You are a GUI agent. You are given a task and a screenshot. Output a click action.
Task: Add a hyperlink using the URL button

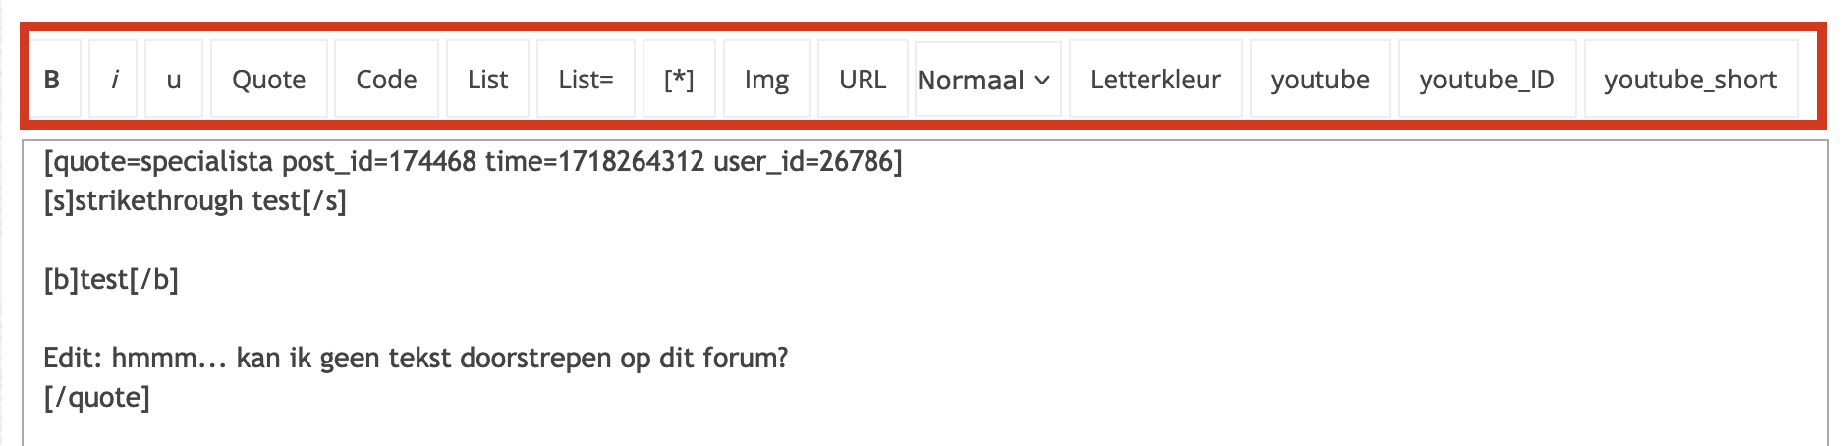click(x=863, y=79)
